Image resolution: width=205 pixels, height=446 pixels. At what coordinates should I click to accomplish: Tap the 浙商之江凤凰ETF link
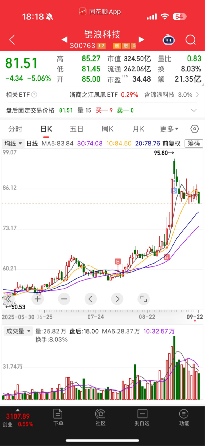(x=94, y=95)
